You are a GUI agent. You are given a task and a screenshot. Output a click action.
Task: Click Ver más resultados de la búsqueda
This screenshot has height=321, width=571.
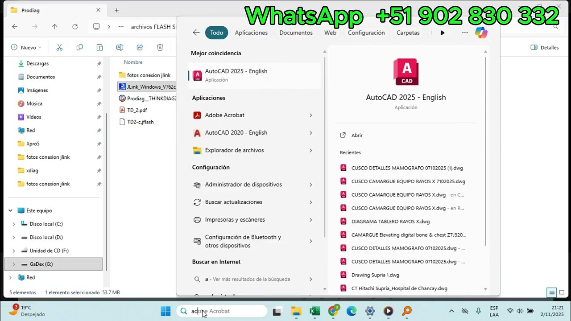253,279
